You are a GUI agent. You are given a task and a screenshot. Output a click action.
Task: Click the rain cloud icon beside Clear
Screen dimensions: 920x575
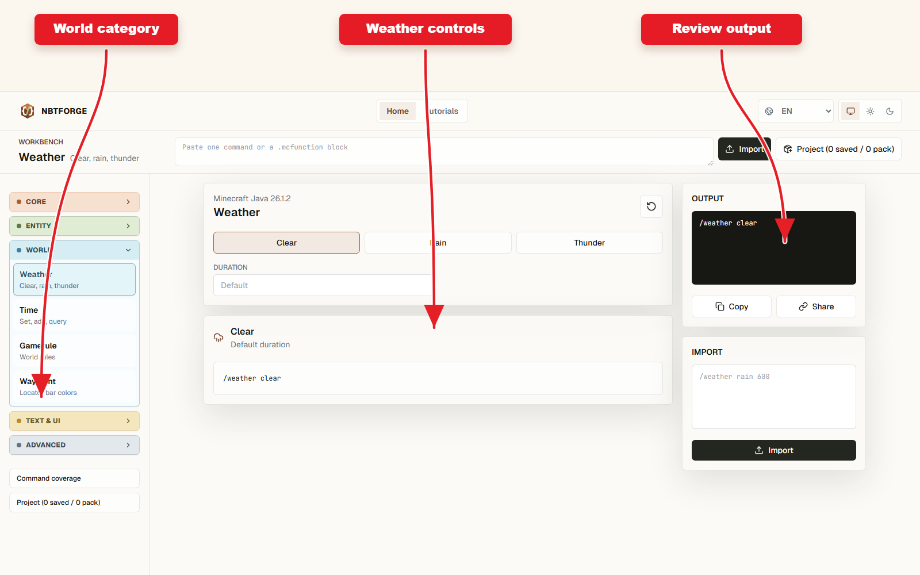click(218, 338)
